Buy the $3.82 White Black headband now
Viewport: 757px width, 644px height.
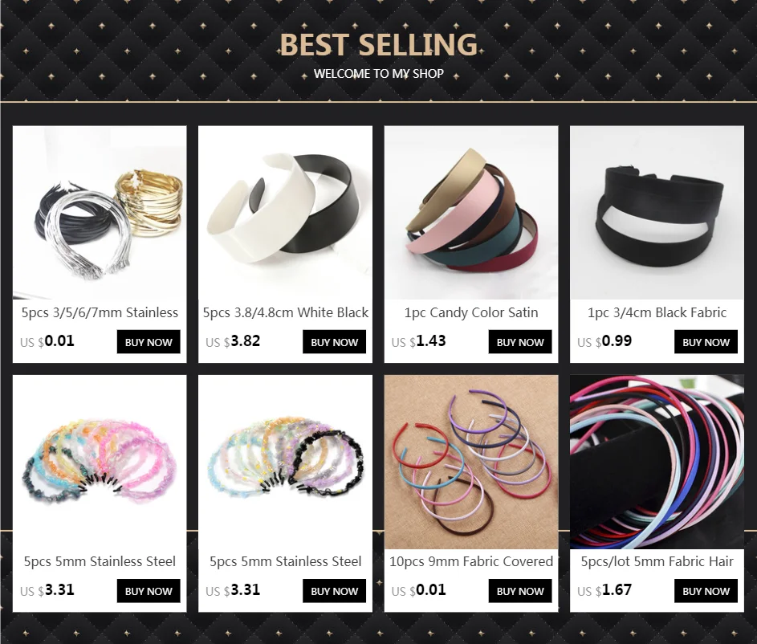(335, 342)
